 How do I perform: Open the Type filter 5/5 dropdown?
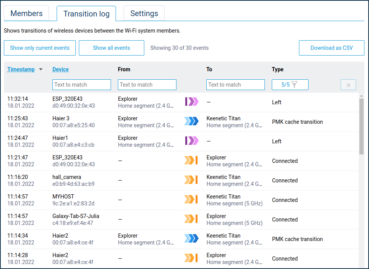tap(290, 85)
